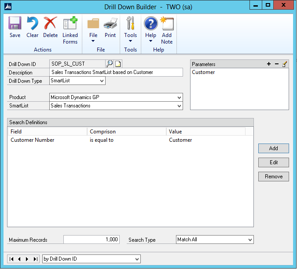The width and height of the screenshot is (297, 269).
Task: Edit parameter with pencil icon
Action: [x=285, y=64]
